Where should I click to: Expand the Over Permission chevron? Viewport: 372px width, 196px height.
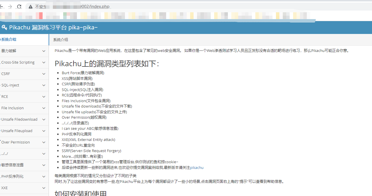click(44, 142)
